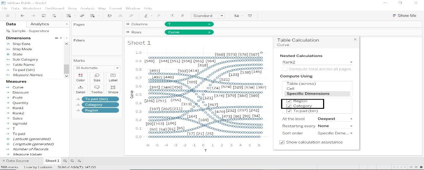Save workbook using toolbar save icon

(x=44, y=16)
